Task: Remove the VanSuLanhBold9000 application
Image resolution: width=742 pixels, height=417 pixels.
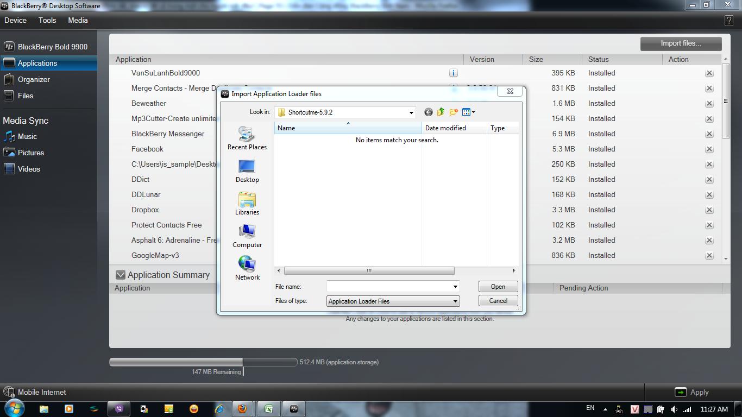Action: coord(709,73)
